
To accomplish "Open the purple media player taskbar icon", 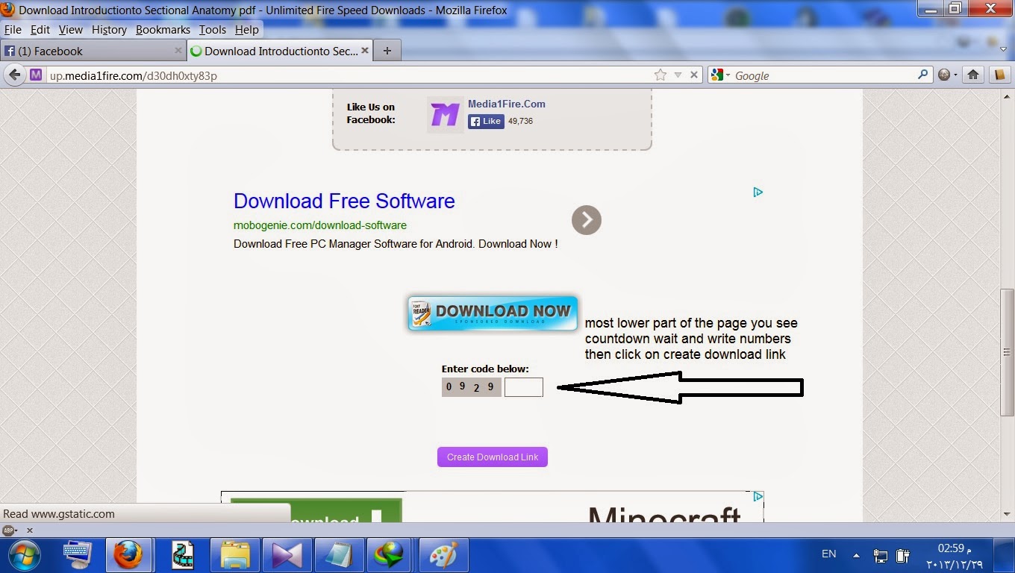I will point(287,555).
